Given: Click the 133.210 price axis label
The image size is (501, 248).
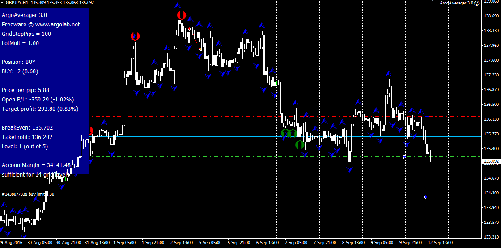Looking at the screenshot, I should click(x=491, y=237).
